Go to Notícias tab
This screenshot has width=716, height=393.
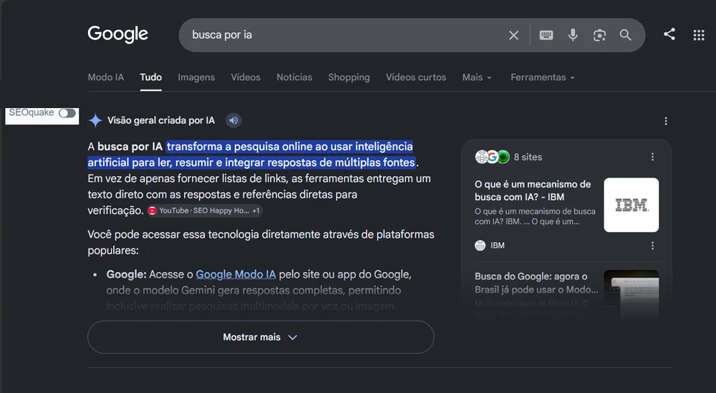[294, 77]
